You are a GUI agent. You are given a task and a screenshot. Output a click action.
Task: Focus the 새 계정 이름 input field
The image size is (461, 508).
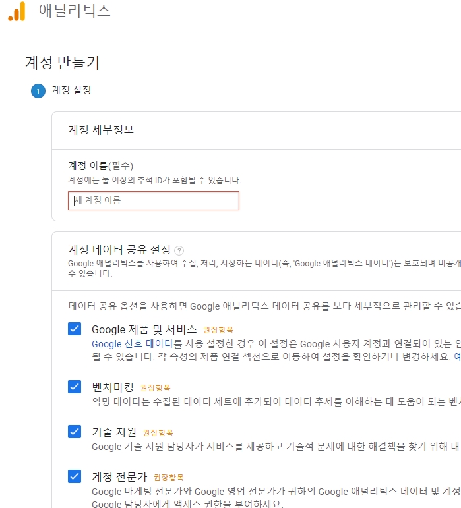(154, 200)
